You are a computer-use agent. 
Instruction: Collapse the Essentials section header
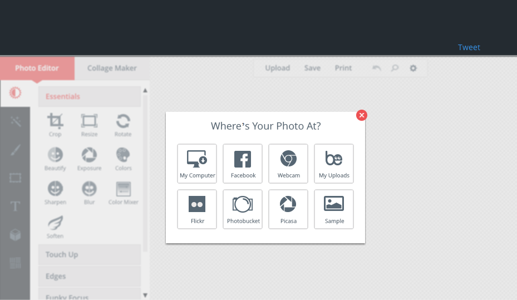click(90, 97)
